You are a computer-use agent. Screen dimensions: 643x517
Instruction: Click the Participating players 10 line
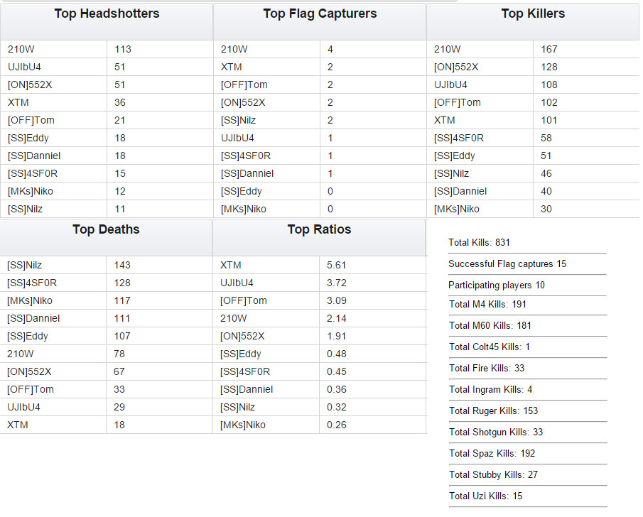[496, 285]
